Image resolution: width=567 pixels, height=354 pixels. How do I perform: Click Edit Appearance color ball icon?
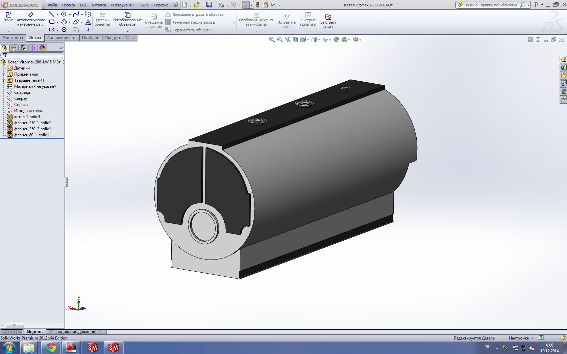[x=336, y=39]
